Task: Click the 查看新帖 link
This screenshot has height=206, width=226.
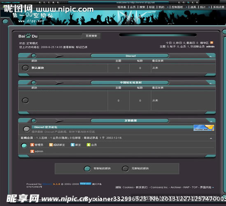Action: [x=69, y=47]
